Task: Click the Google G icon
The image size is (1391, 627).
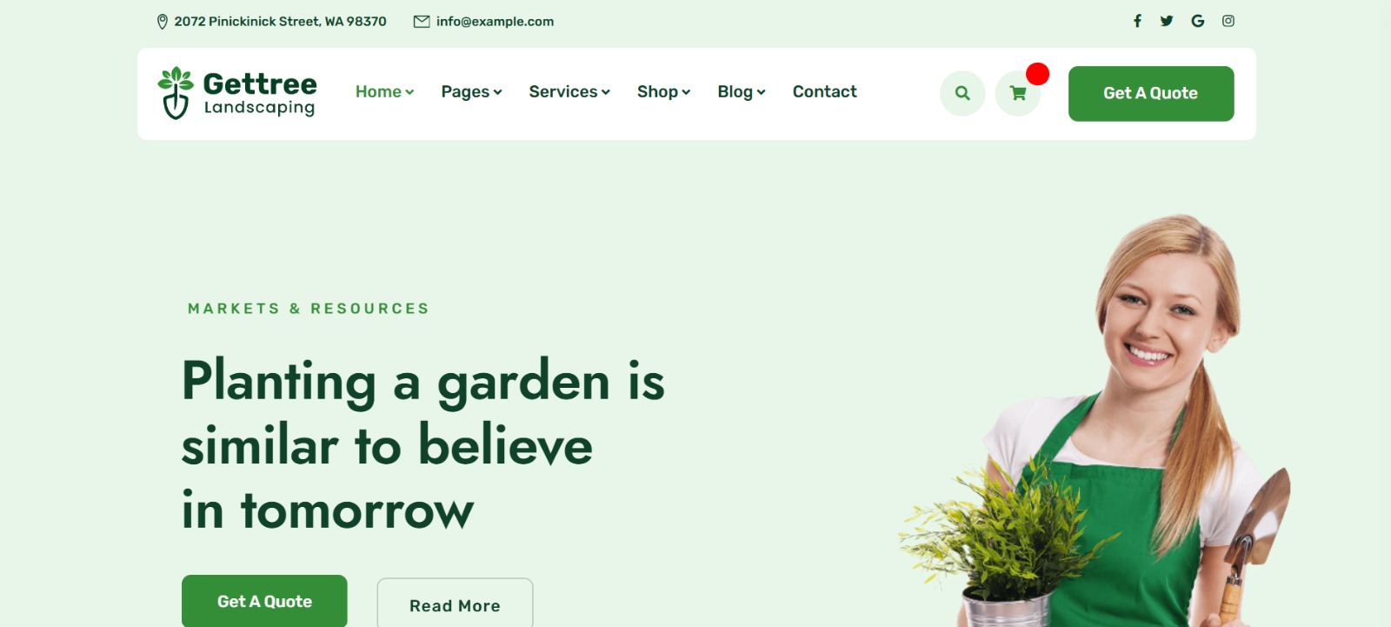Action: click(1198, 21)
